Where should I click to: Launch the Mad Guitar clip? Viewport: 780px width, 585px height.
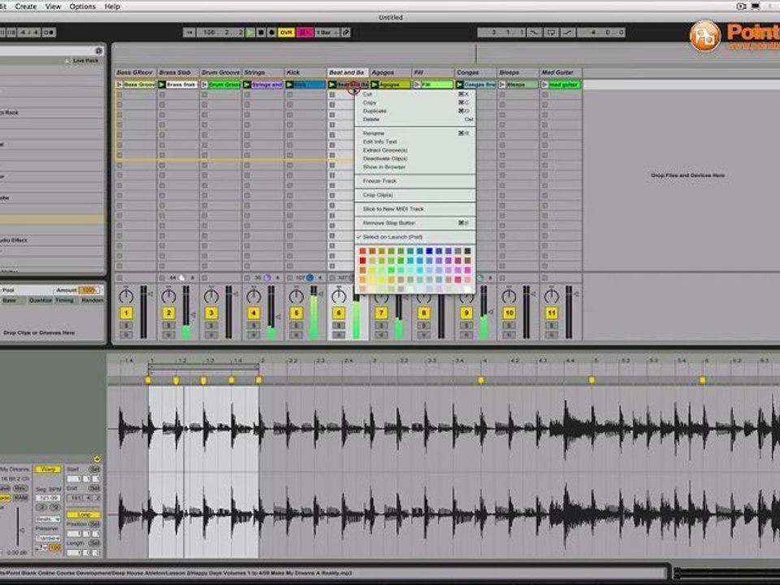pos(544,84)
